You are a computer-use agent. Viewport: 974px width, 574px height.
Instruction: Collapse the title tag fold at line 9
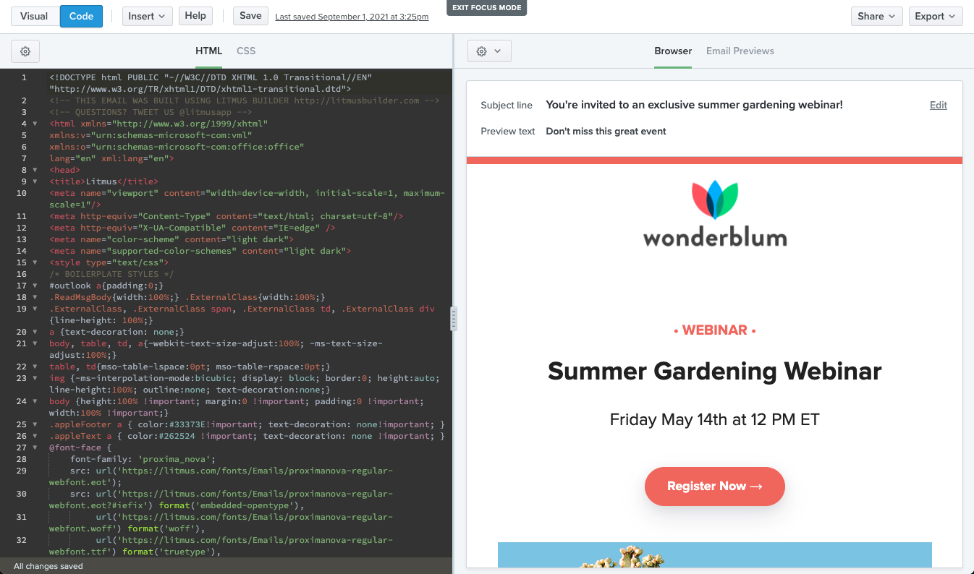click(35, 181)
